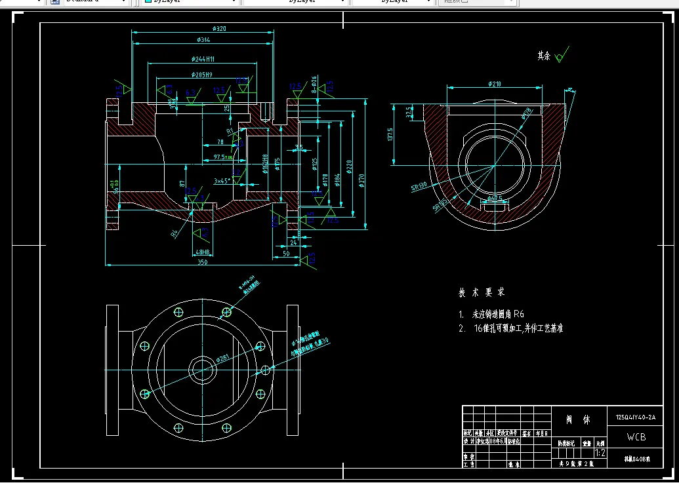This screenshot has height=483, width=679.
Task: Select the φ281 bolt circle dimension
Action: (222, 358)
